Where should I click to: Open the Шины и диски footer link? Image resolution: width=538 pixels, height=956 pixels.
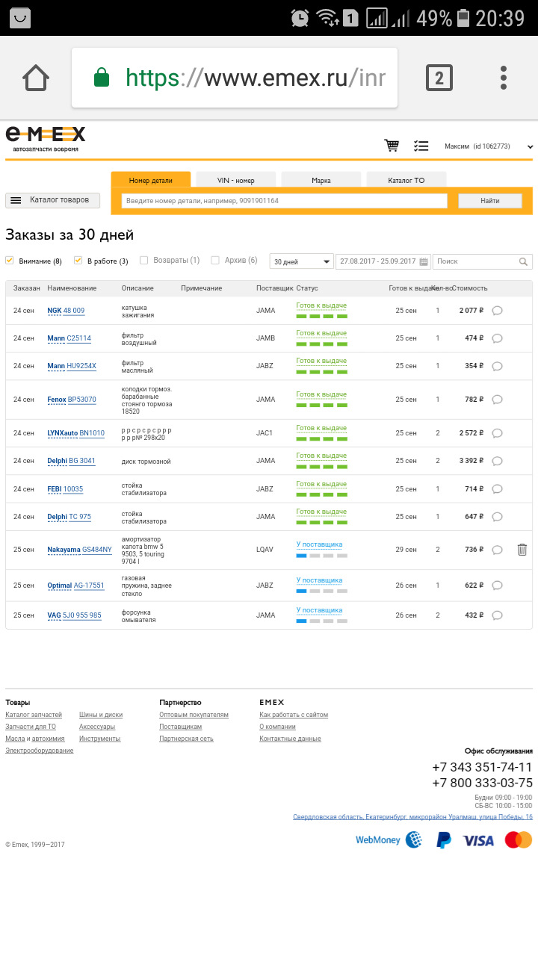pos(101,715)
